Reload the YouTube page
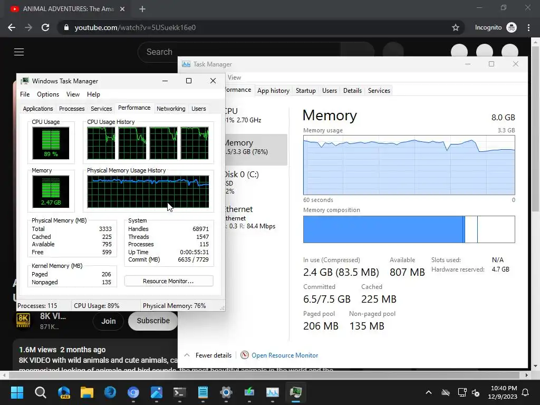 (x=45, y=27)
